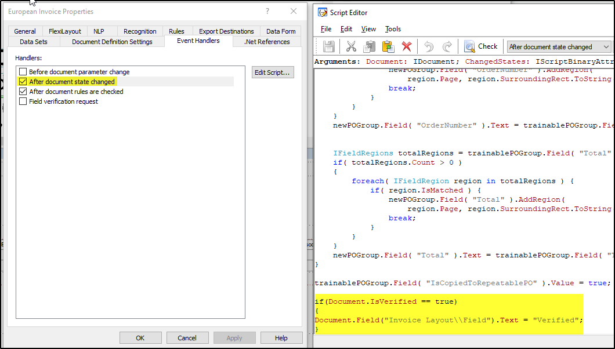Uncheck After document rules are checked handler
Image resolution: width=615 pixels, height=349 pixels.
point(23,91)
